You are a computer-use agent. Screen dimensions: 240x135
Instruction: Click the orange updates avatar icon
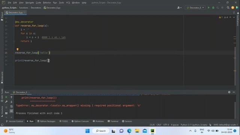232,7
